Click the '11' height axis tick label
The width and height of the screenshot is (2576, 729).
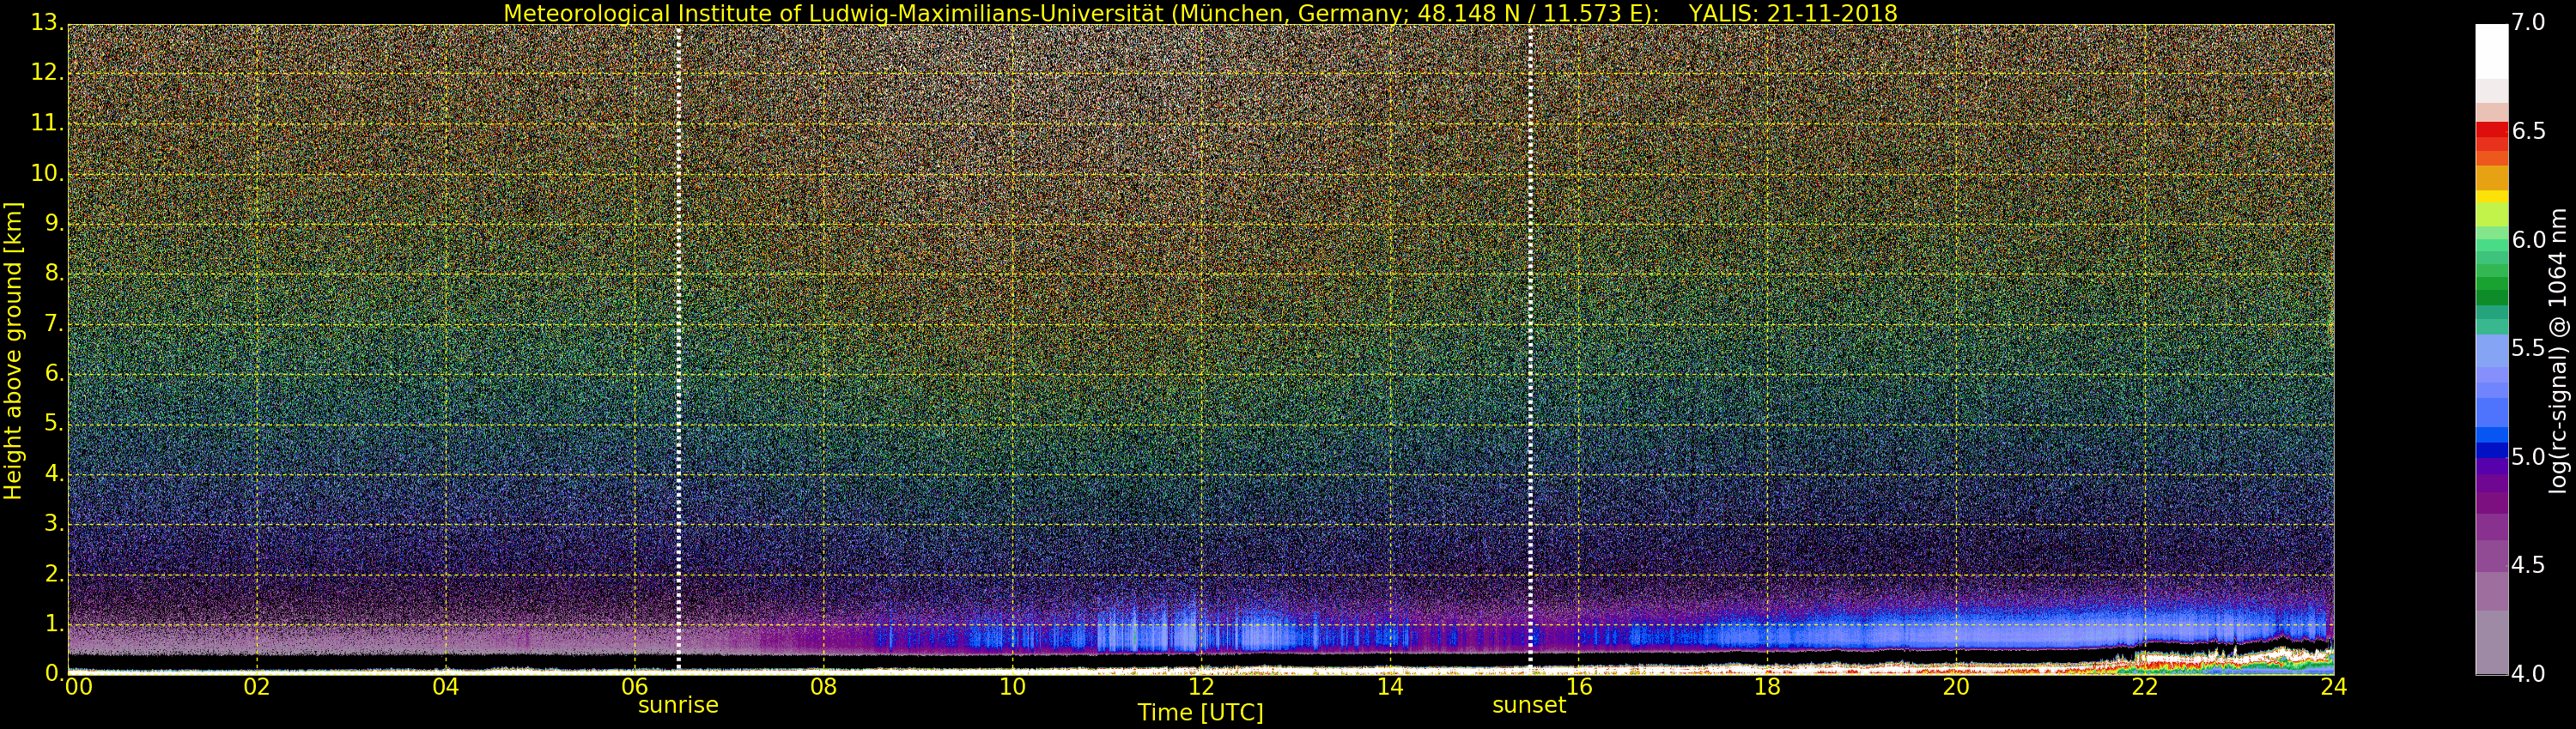[46, 123]
